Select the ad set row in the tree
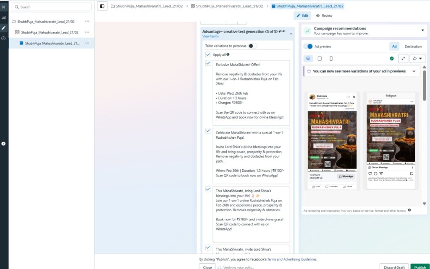The height and width of the screenshot is (269, 430). 51,32
